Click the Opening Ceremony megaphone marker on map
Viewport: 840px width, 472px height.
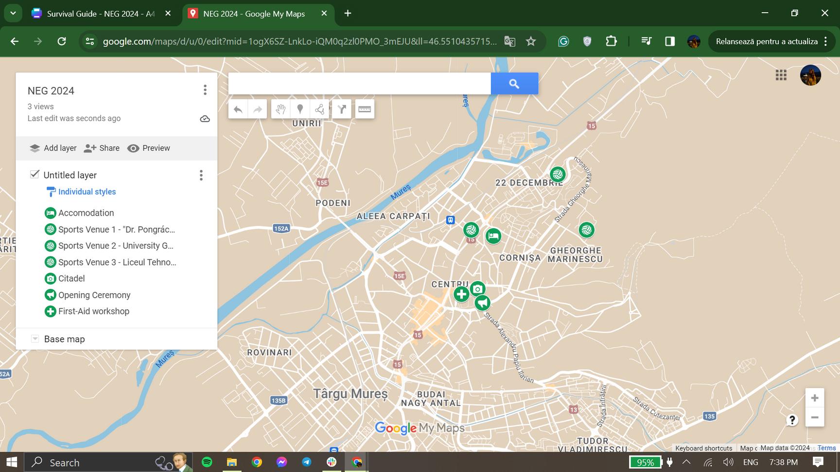click(482, 303)
